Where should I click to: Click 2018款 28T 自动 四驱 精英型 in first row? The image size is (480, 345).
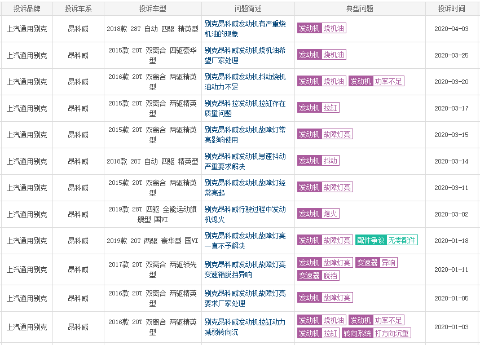pos(152,29)
